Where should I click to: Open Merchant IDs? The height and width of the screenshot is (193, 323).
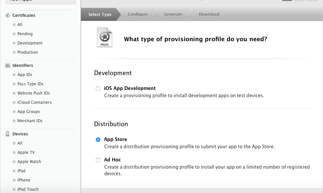coord(30,121)
